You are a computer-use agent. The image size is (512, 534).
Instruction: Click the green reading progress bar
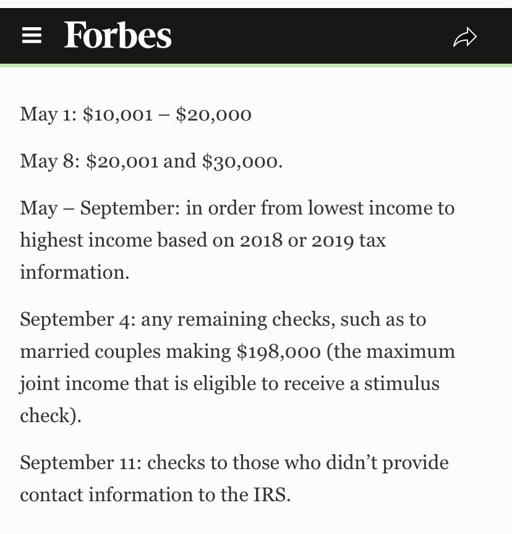click(256, 65)
